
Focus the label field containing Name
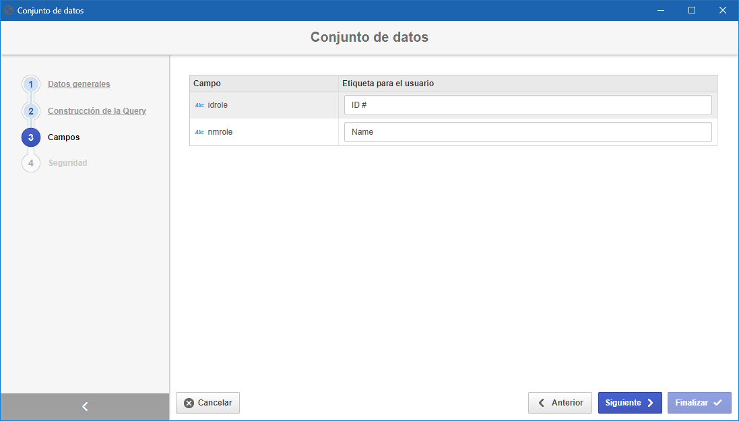point(528,132)
